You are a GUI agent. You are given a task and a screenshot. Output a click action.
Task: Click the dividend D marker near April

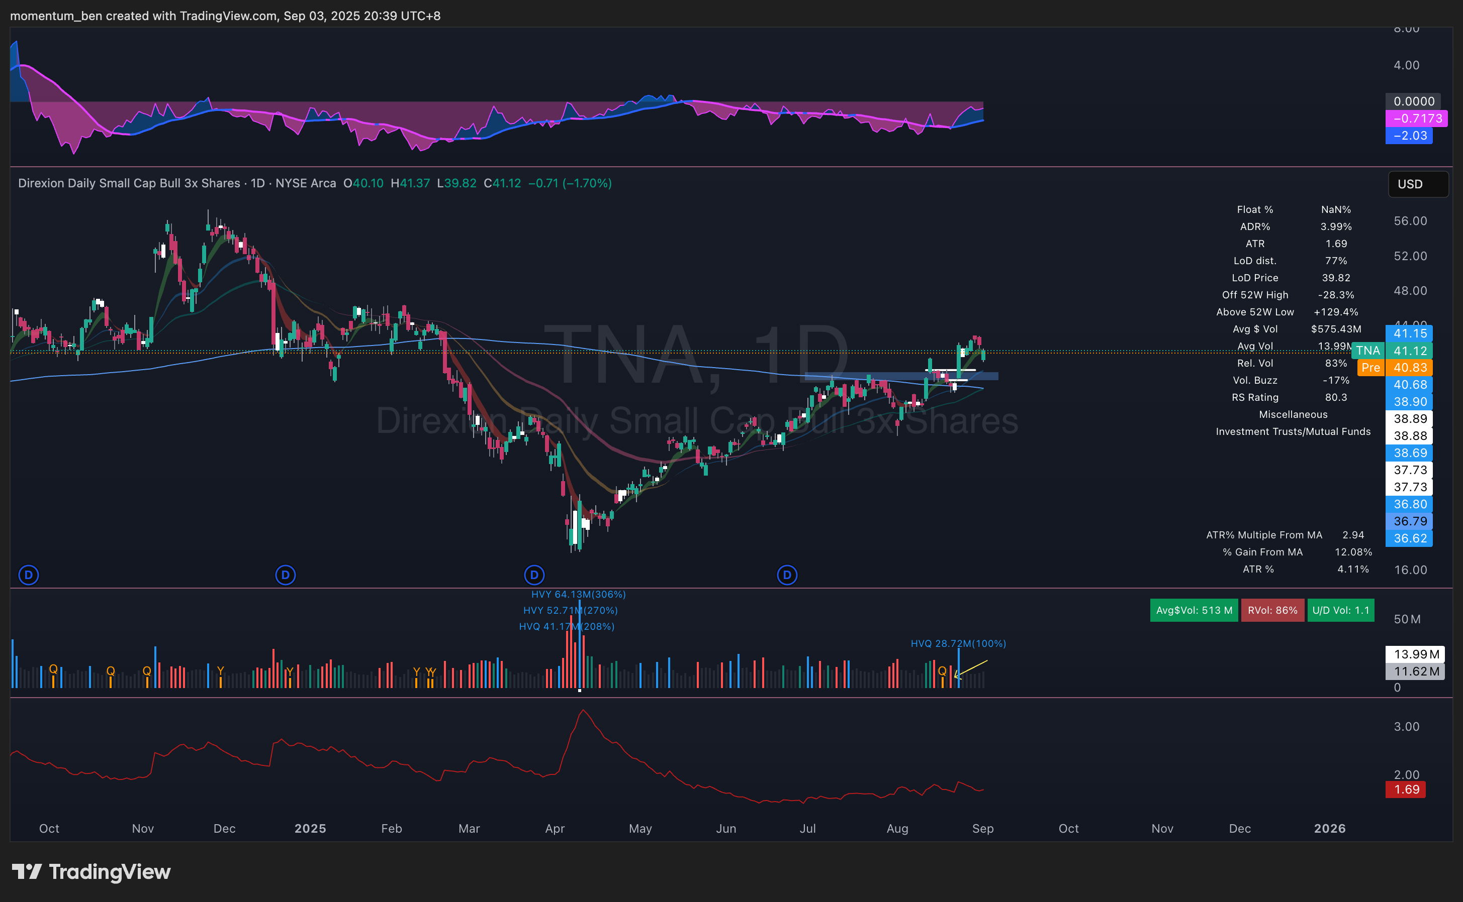[534, 575]
